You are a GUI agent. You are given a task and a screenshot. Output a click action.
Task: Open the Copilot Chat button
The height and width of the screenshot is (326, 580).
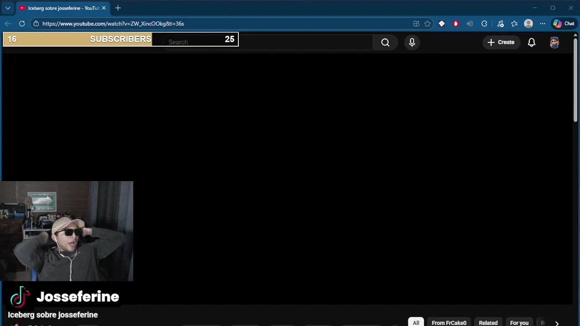tap(564, 24)
